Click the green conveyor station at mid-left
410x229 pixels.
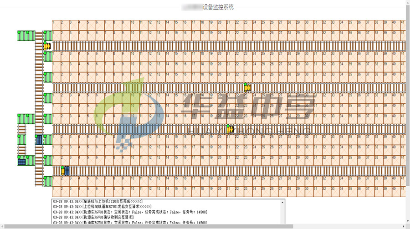(26, 119)
